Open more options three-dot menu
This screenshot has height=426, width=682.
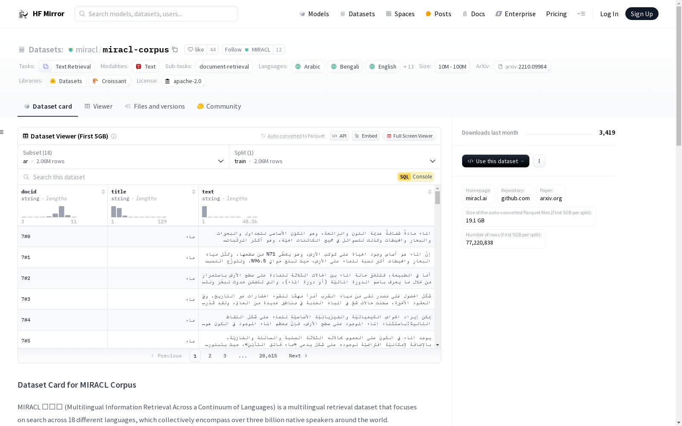(x=539, y=161)
